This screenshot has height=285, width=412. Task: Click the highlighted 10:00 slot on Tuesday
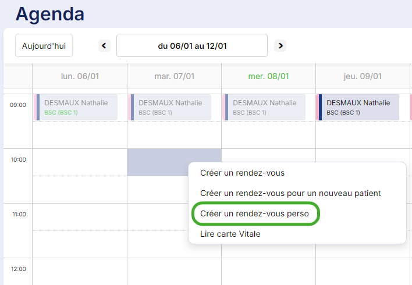[x=157, y=162]
